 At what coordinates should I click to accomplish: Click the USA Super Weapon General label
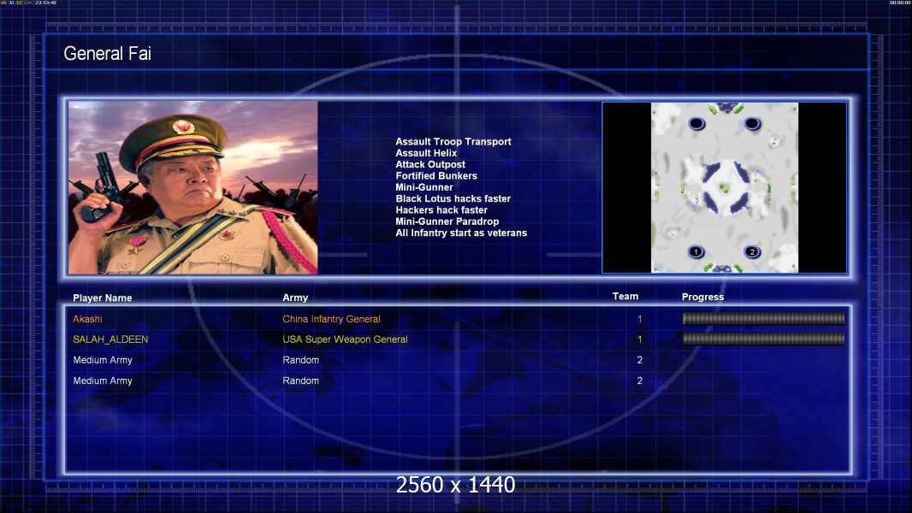click(345, 339)
